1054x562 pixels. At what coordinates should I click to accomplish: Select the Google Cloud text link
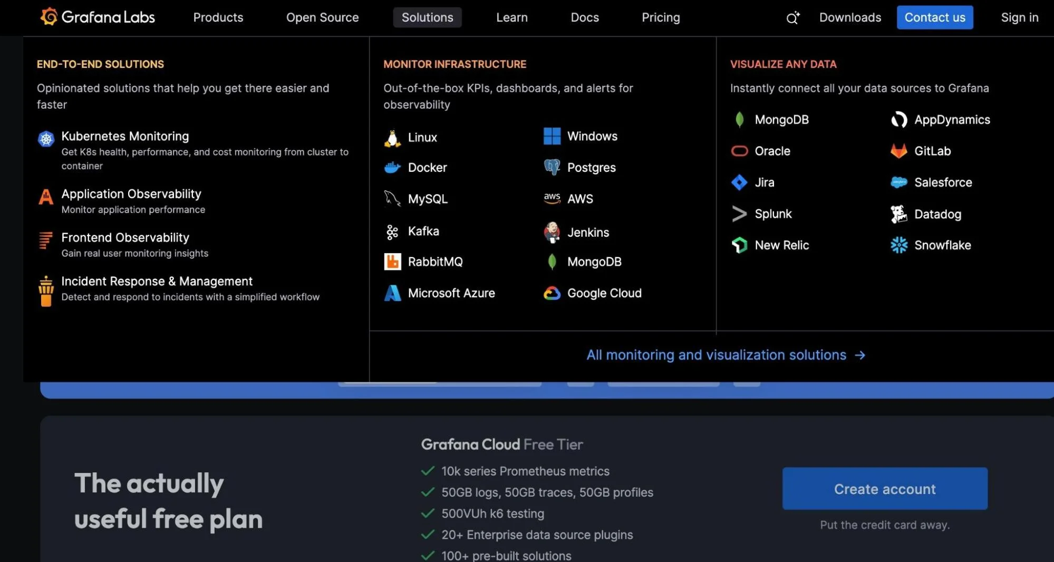point(604,293)
